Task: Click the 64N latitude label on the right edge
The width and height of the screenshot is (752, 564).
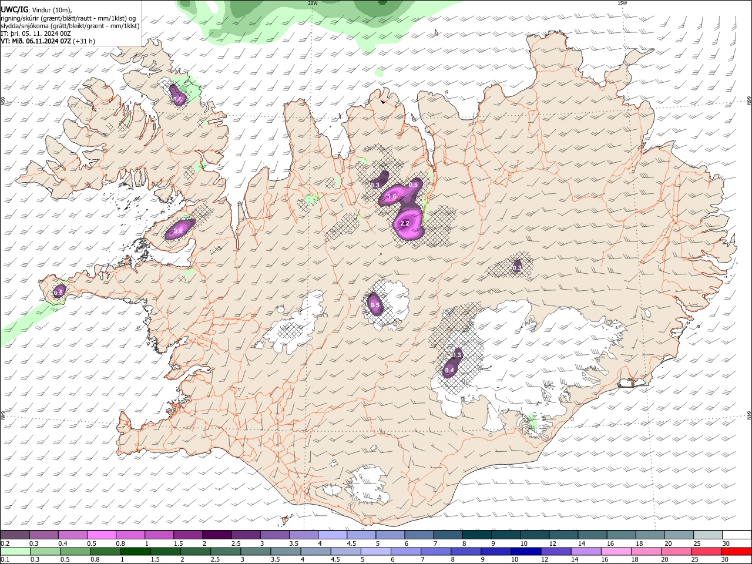Action: coord(749,415)
